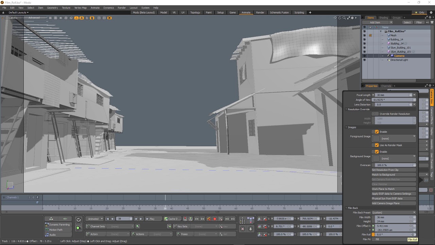
Task: Click the Mesh item cube icon
Action: (x=388, y=35)
